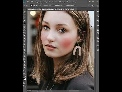122x92 pixels.
Task: Toggle Quick Mask mode
Action: pos(24,83)
